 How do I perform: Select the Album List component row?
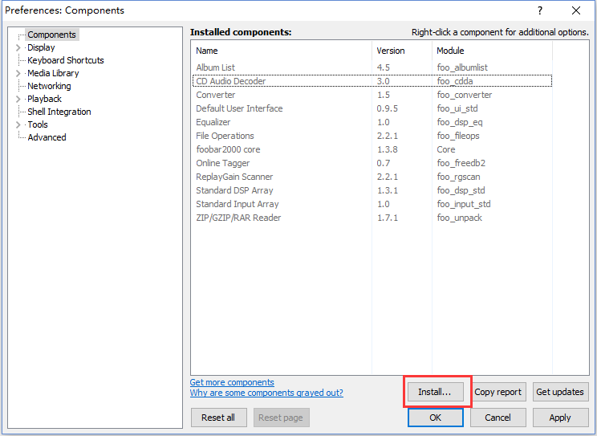(x=372, y=67)
